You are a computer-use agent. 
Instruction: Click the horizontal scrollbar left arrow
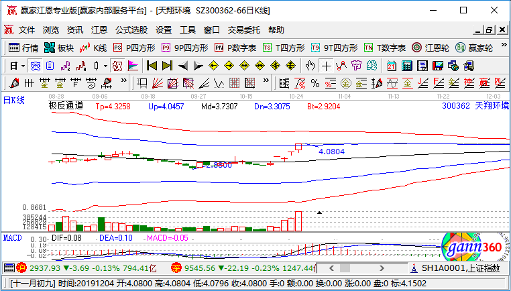331,268
